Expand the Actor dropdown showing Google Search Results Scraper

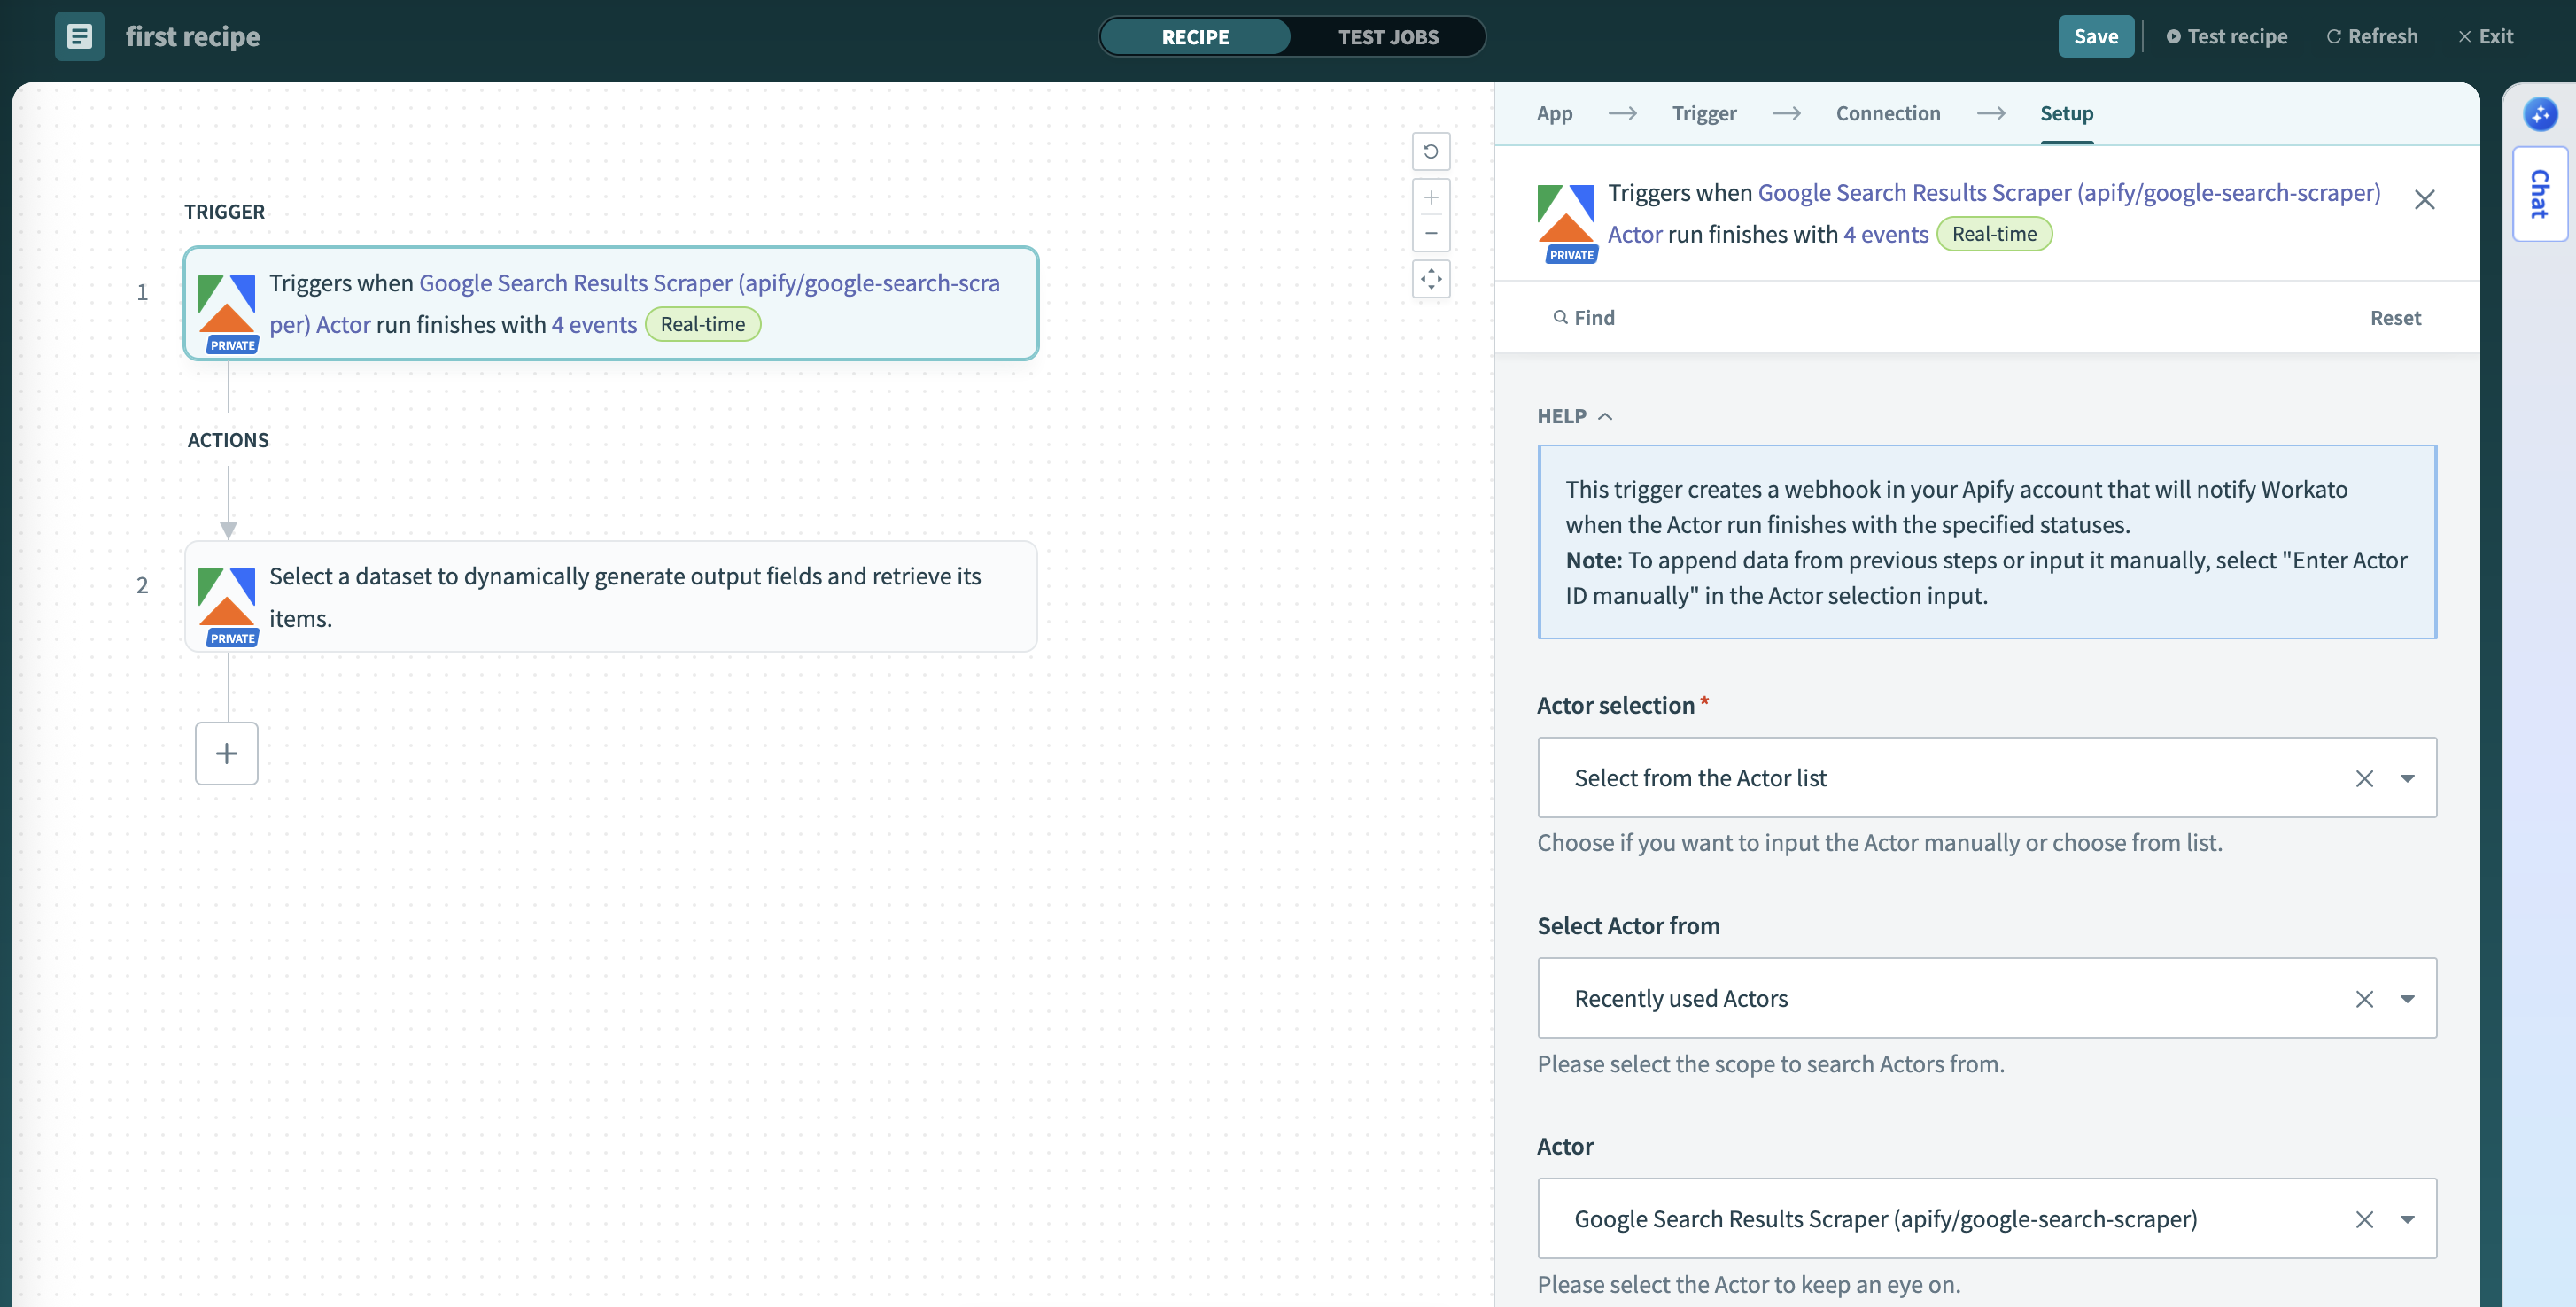coord(2409,1219)
